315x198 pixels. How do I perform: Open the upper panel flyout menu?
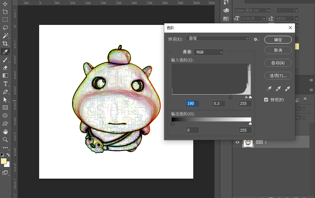[x=311, y=80]
